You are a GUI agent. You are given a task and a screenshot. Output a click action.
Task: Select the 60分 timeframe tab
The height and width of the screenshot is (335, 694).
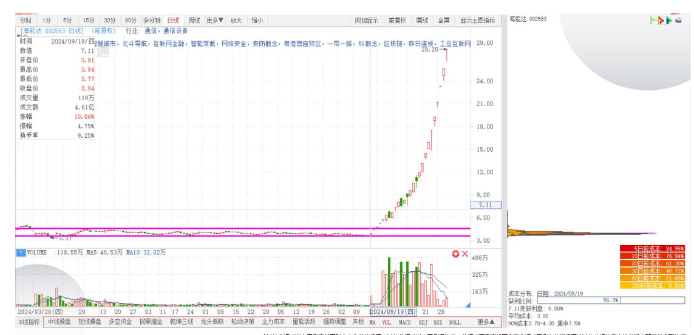pyautogui.click(x=131, y=21)
